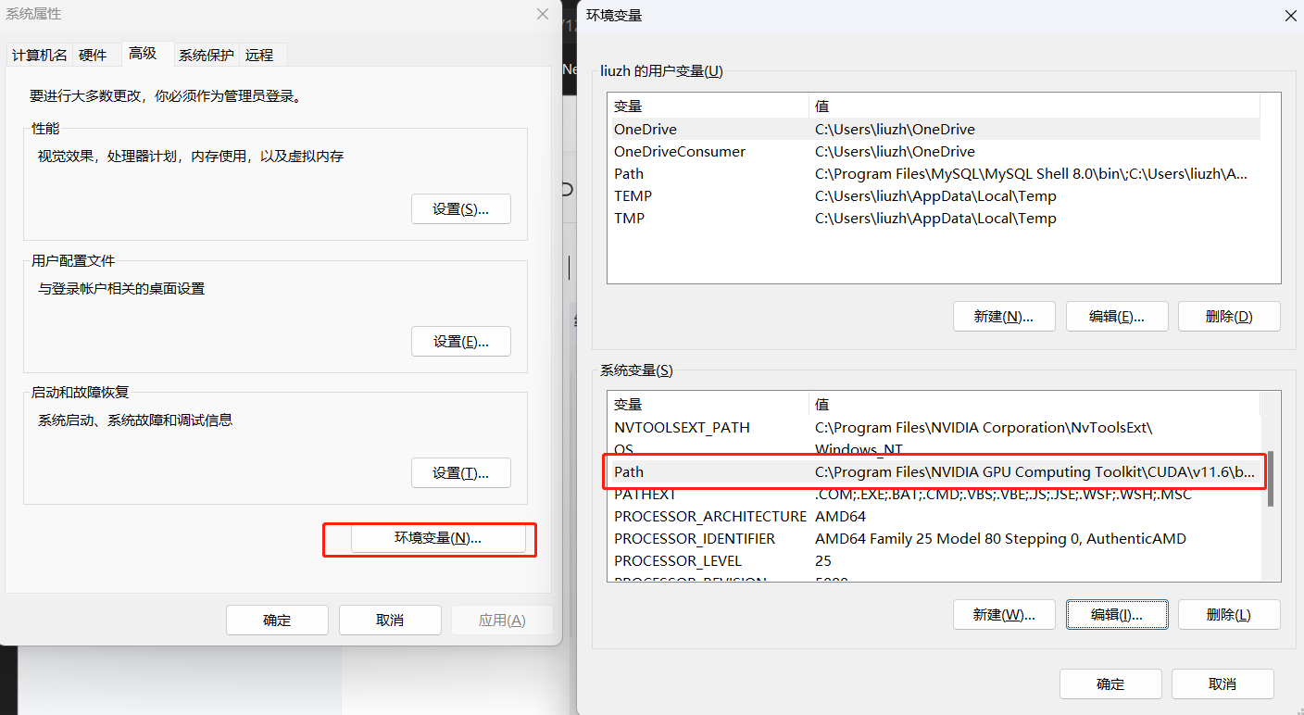1304x715 pixels.
Task: Open the 系统保护 tab
Action: click(206, 56)
